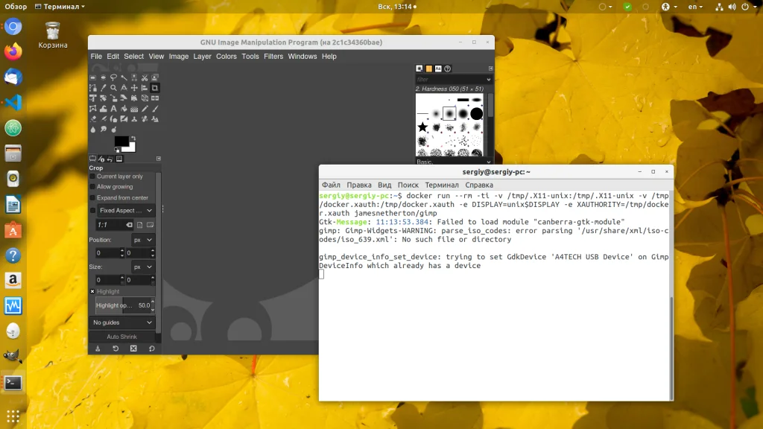Select the active Crop tool icon

[155, 88]
